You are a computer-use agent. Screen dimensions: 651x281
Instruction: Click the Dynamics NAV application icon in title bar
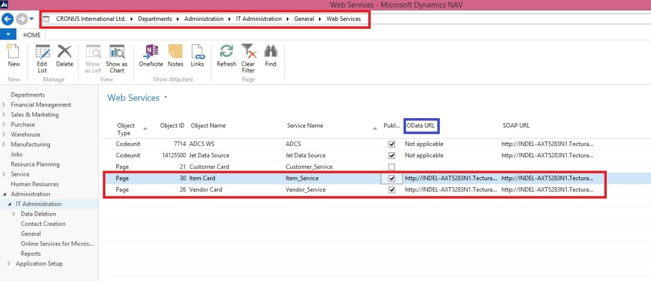coord(4,4)
